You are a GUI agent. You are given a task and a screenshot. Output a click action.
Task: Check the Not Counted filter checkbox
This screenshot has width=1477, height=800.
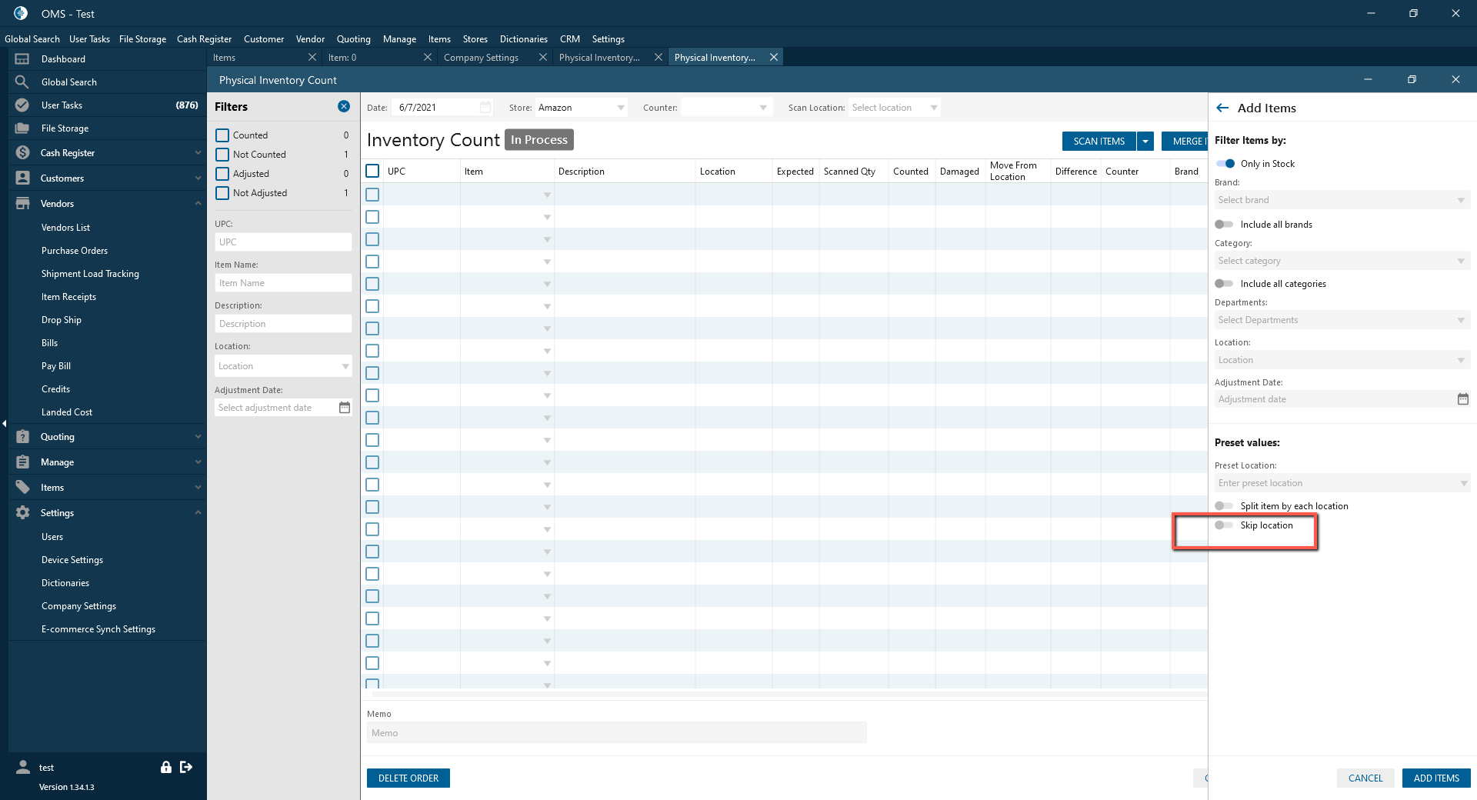point(222,155)
